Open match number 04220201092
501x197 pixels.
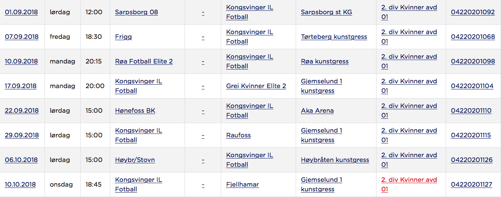473,12
